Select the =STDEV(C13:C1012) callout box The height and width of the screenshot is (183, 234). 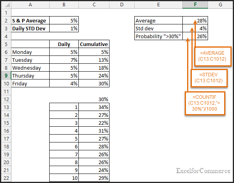(x=209, y=78)
